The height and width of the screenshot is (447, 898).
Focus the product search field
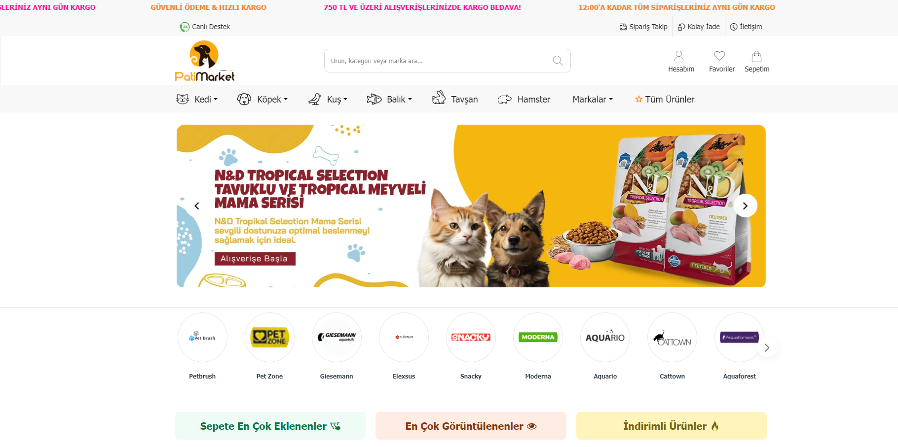click(439, 61)
